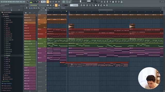
Task: Select the playlist slice tool
Action: click(x=38, y=8)
